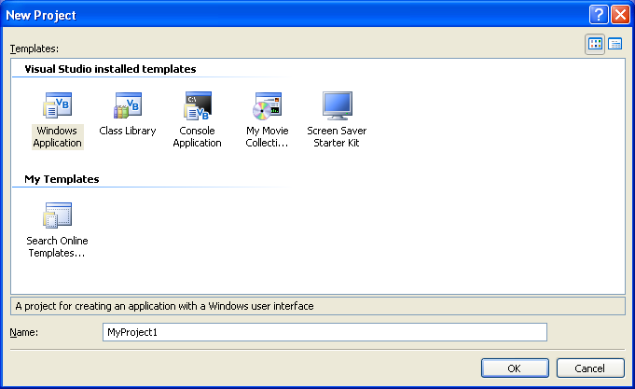Click the help question mark button

[599, 15]
